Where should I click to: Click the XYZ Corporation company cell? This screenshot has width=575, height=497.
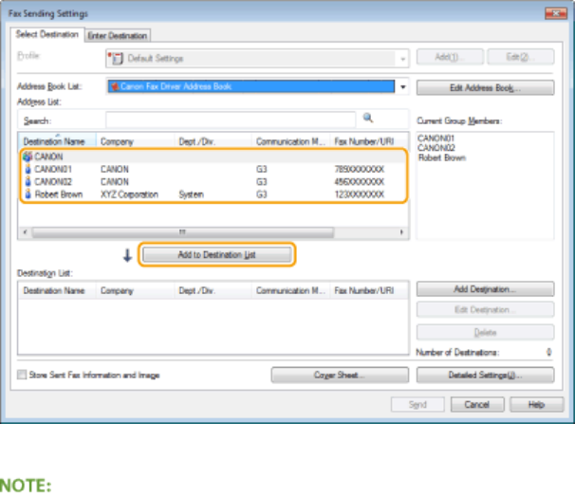[x=129, y=194]
